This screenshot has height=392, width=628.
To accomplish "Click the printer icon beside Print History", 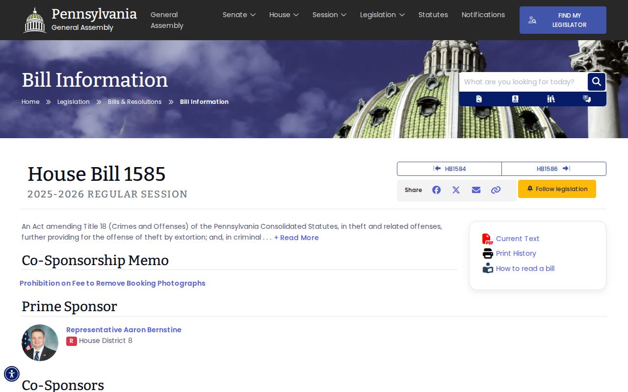I will point(488,253).
